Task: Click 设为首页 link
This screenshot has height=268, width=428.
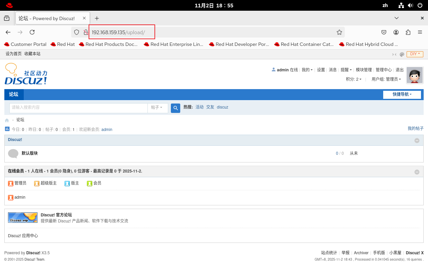Action: pyautogui.click(x=14, y=54)
